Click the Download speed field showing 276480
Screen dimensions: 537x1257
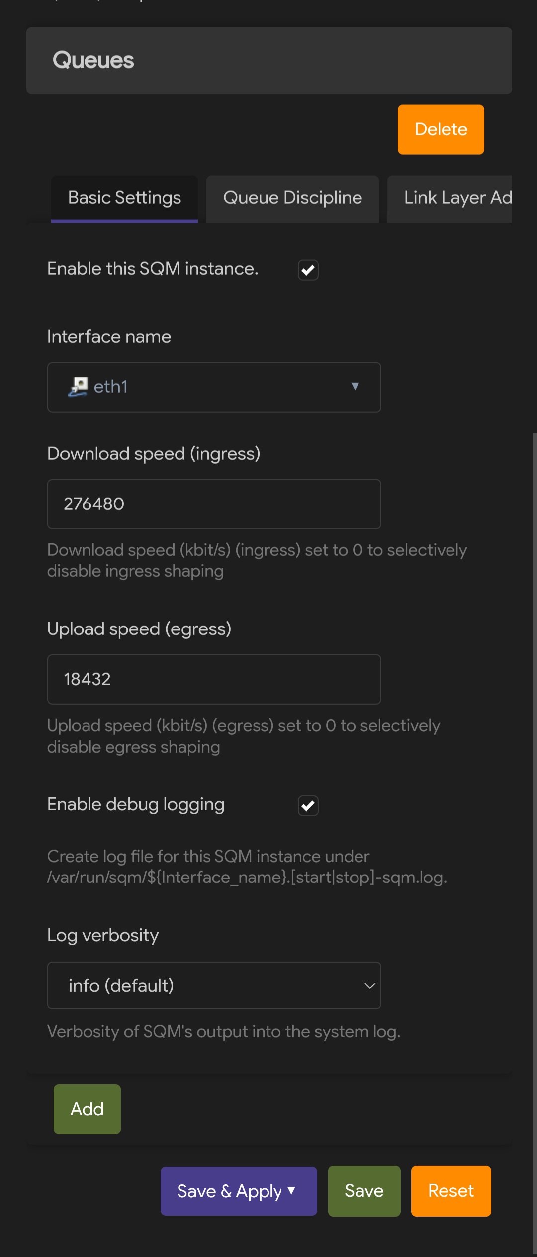click(214, 504)
